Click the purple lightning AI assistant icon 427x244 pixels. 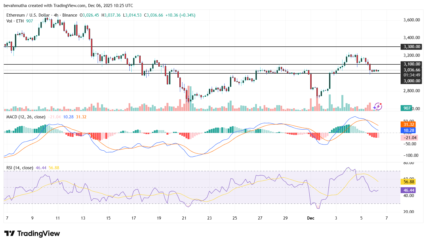click(378, 106)
